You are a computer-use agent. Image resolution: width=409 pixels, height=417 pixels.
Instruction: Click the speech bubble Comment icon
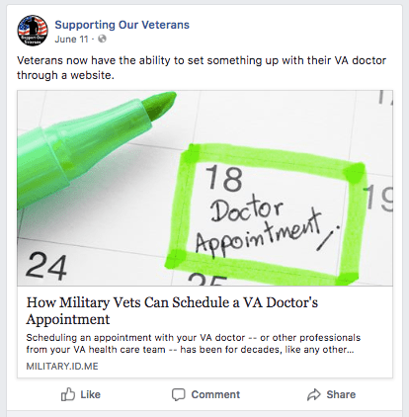[178, 394]
